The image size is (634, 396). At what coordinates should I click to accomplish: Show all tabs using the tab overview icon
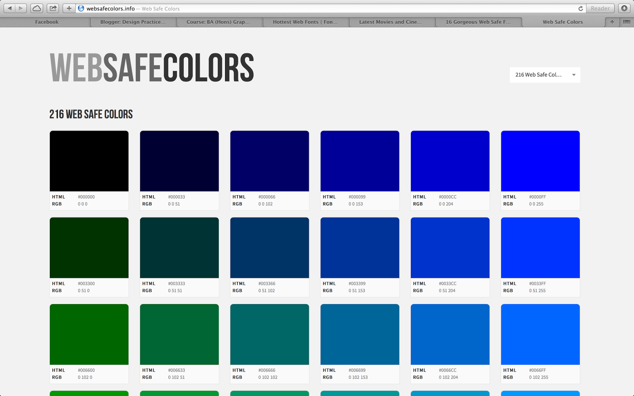(626, 22)
